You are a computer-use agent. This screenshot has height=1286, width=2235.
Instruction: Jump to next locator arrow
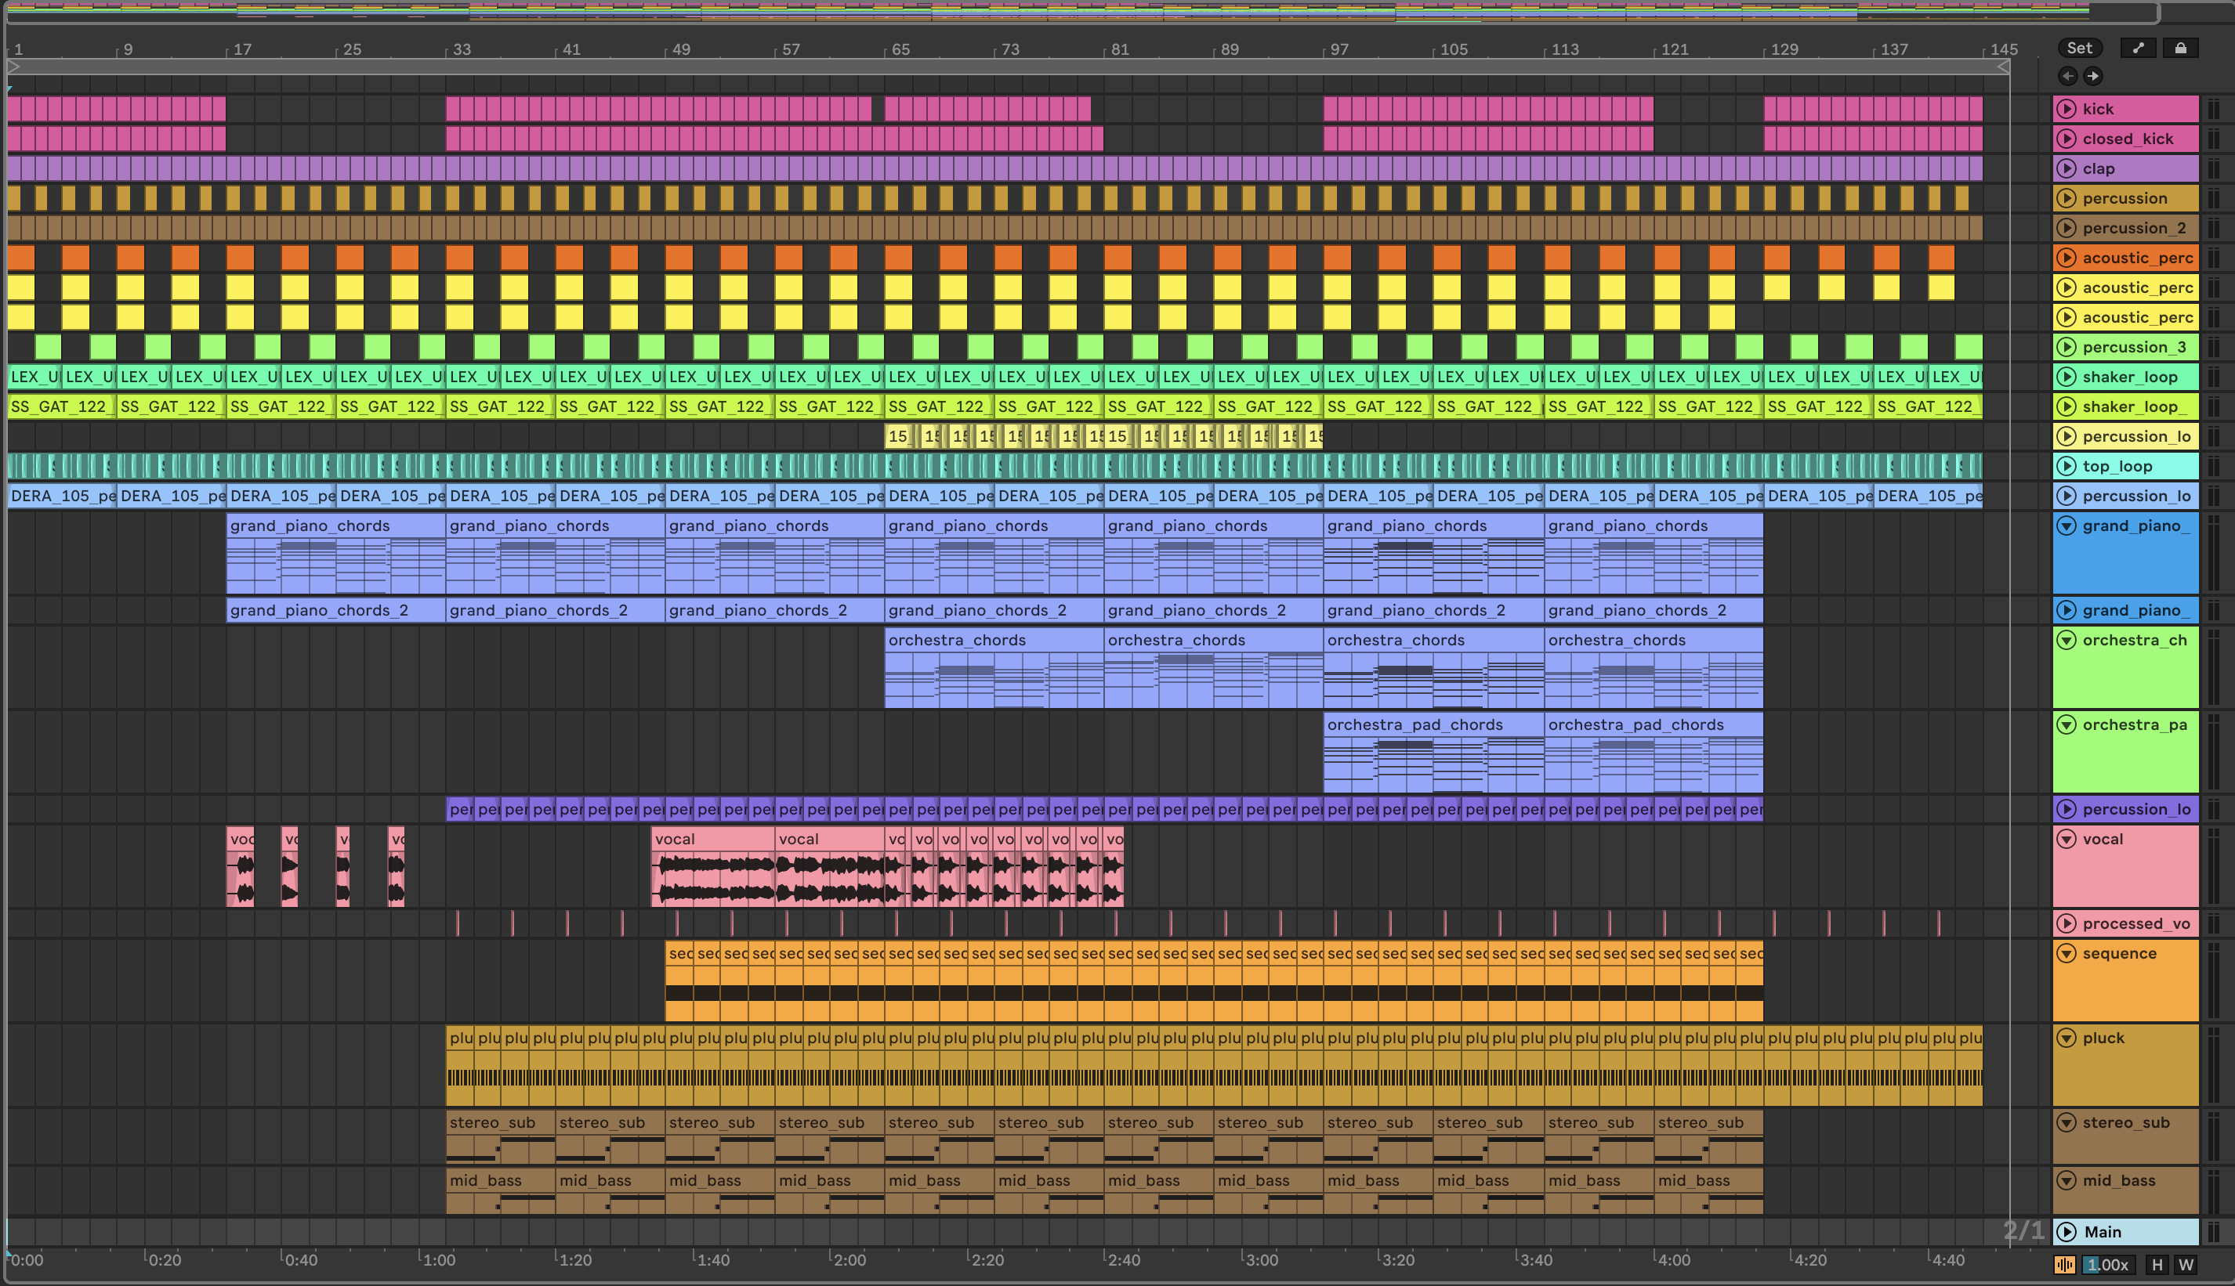[2092, 76]
